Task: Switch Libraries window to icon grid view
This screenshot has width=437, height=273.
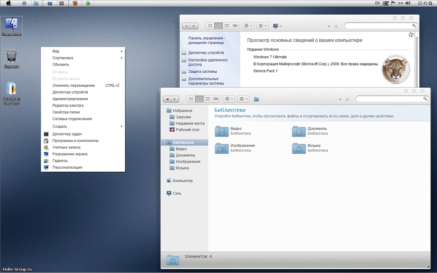Action: tap(191, 99)
